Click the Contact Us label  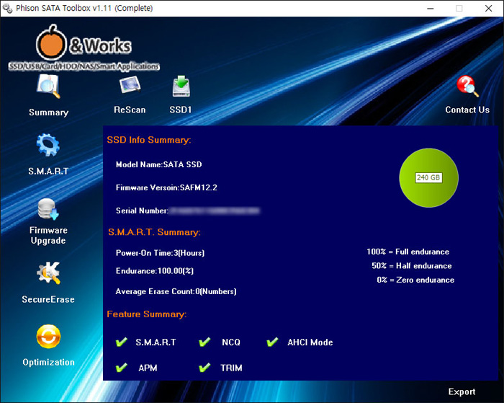coord(467,110)
